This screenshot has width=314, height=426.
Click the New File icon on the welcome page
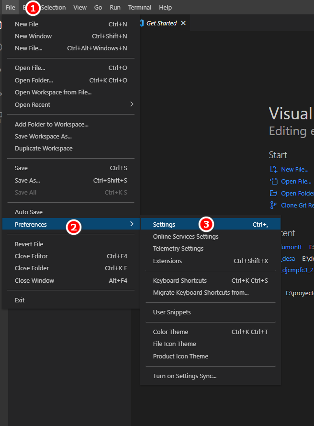[x=273, y=169]
